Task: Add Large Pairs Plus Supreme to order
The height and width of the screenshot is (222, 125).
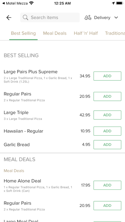Action: tap(107, 76)
